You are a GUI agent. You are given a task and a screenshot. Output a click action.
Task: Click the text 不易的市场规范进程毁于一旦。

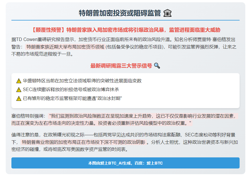[42, 54]
